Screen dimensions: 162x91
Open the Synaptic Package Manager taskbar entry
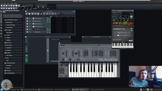29,89
